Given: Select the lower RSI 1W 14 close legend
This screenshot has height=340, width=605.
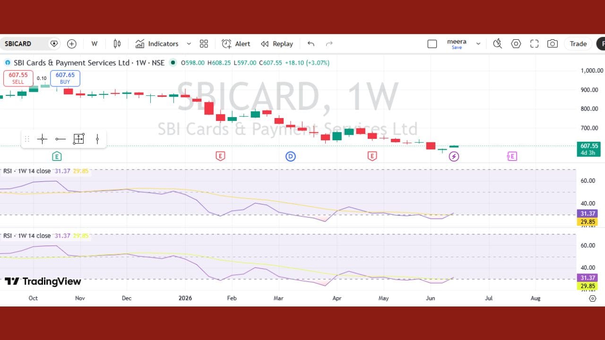Looking at the screenshot, I should point(27,236).
